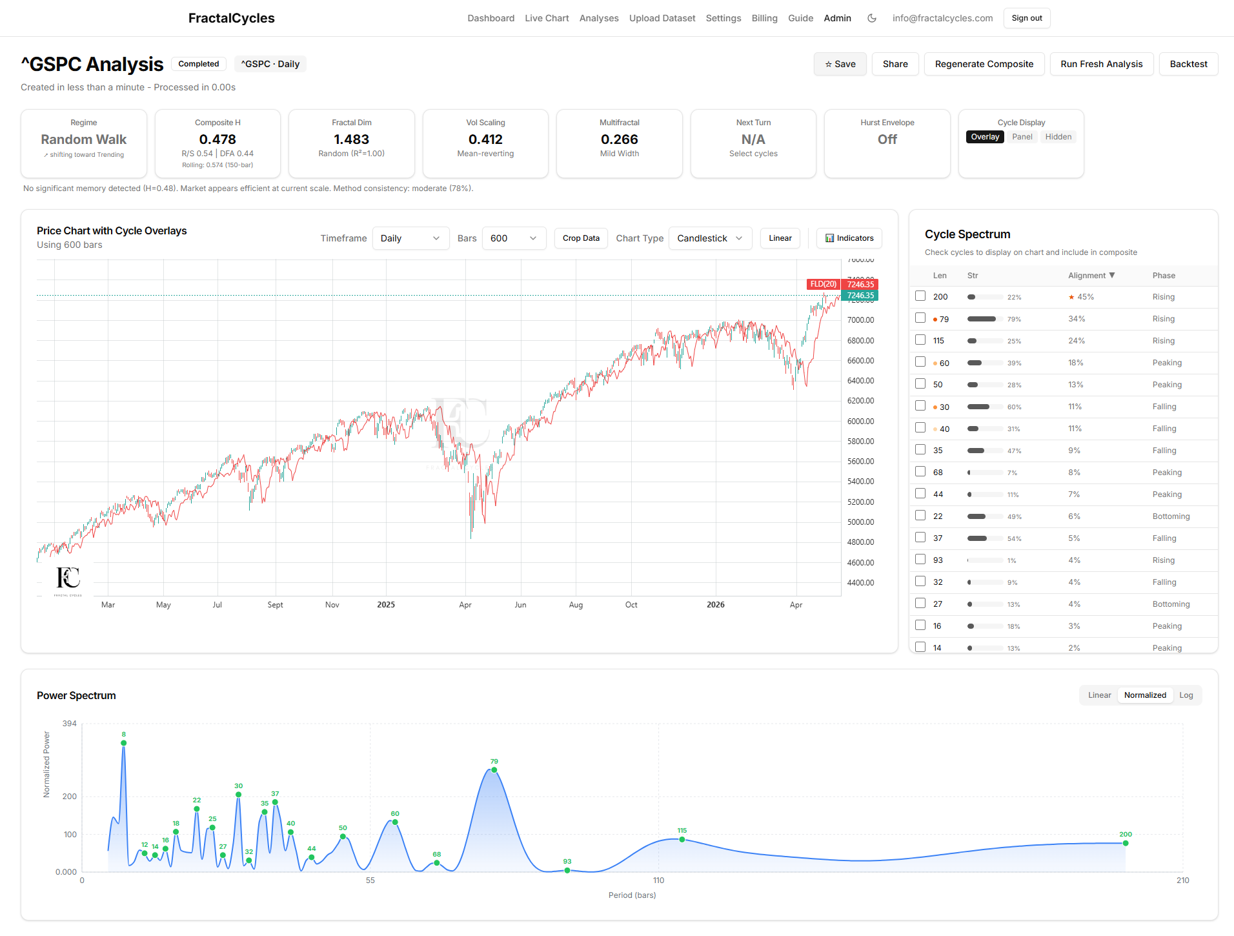1234x936 pixels.
Task: Click the 200 peak marker in Power Spectrum
Action: click(x=1126, y=843)
